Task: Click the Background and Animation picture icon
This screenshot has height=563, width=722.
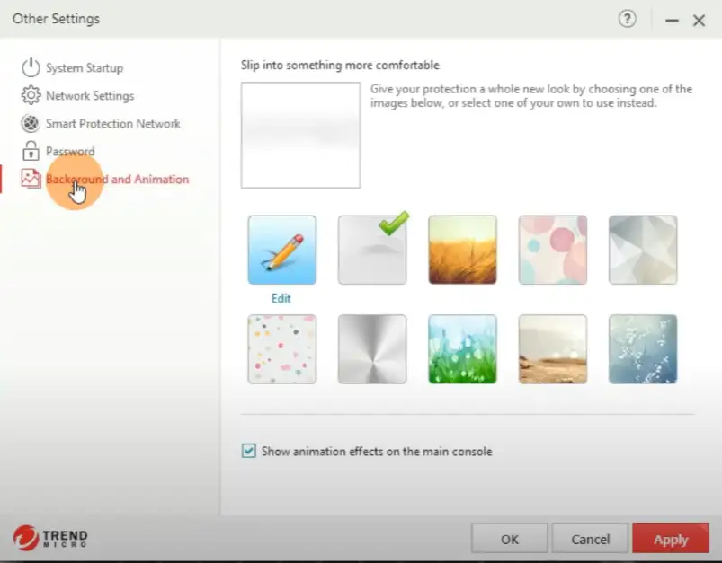Action: pos(31,180)
